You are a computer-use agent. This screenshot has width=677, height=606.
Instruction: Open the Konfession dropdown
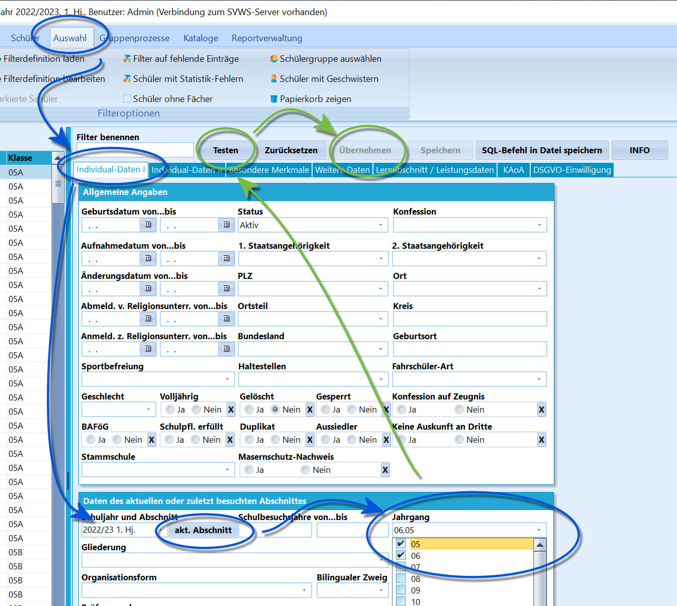[539, 225]
